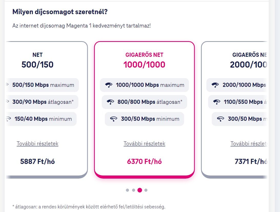Click gauge icon beside 300/50 Mbps minimum in the 1000/1000 card
This screenshot has height=212, width=280.
click(114, 119)
